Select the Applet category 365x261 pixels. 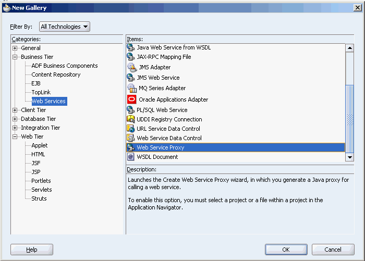pos(39,145)
